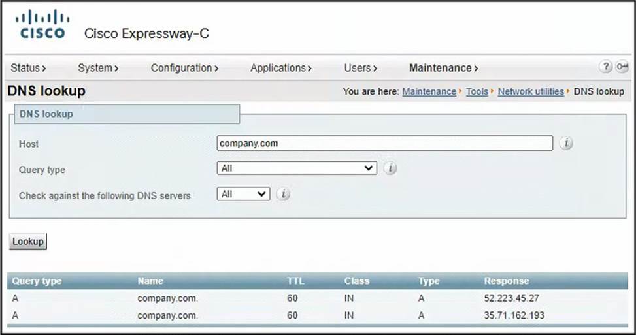Click the Cisco Expressway-C title

146,33
